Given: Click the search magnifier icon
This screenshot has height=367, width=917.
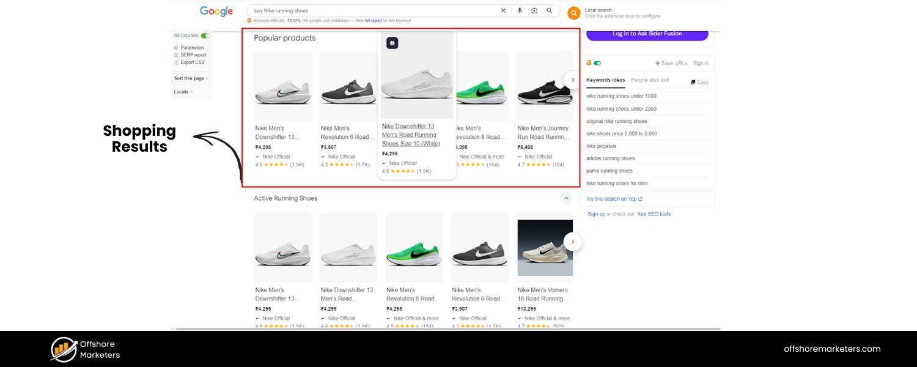Looking at the screenshot, I should click(549, 10).
